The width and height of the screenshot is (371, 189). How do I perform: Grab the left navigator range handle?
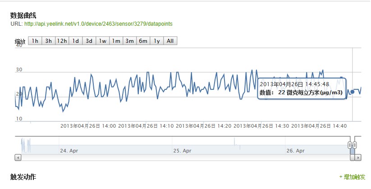pos(350,145)
